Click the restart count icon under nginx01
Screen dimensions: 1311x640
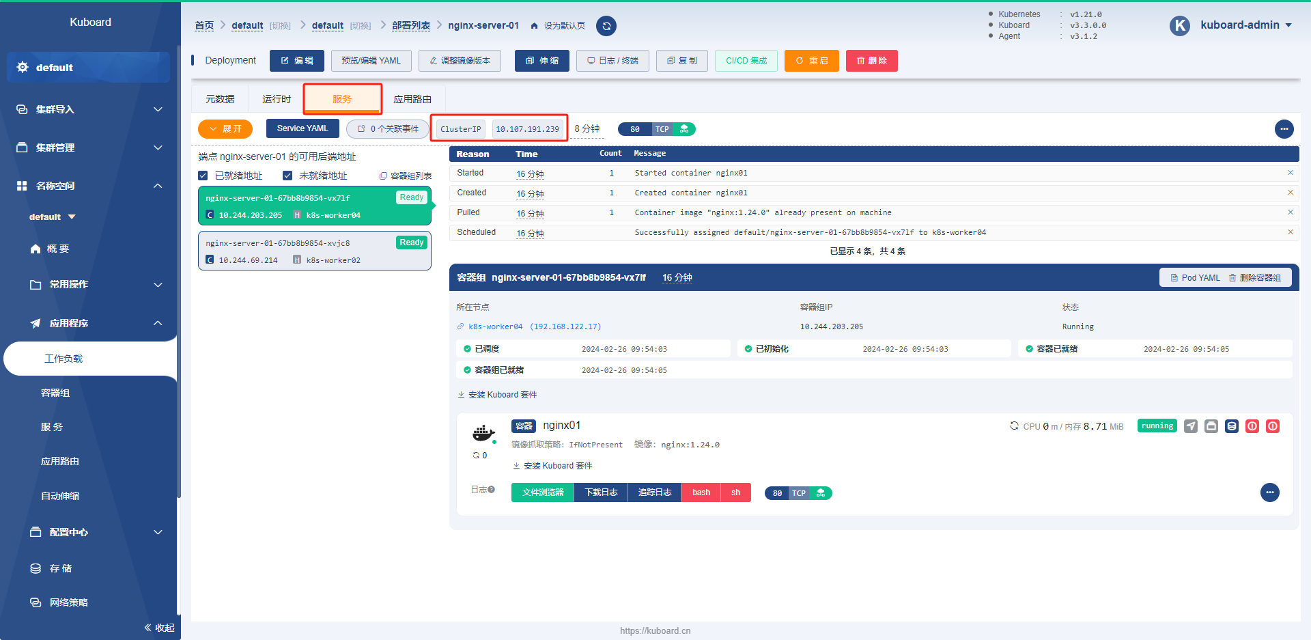[x=477, y=456]
